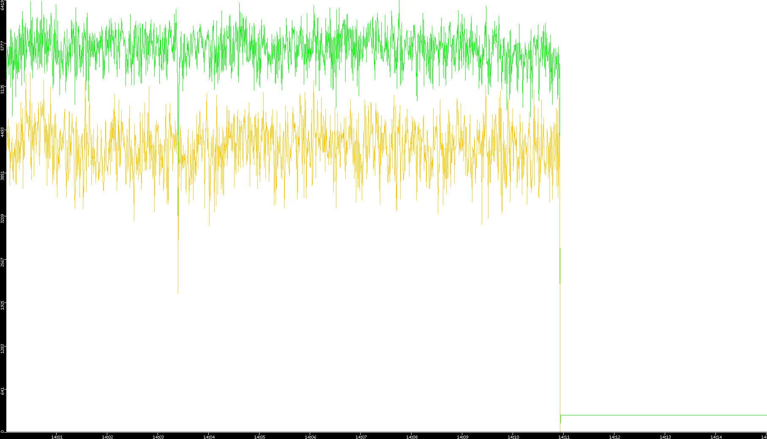The width and height of the screenshot is (767, 439).
Task: Select the 14:03 time label
Action: [x=158, y=437]
